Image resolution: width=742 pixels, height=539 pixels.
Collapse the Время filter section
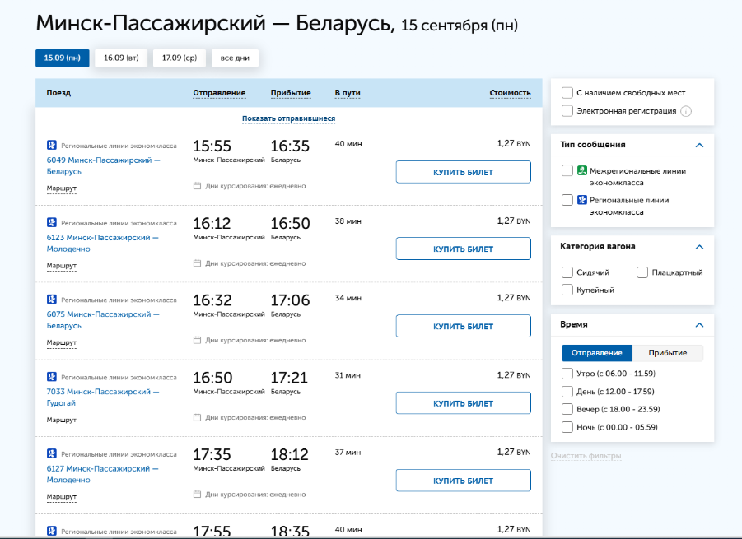[x=699, y=325]
